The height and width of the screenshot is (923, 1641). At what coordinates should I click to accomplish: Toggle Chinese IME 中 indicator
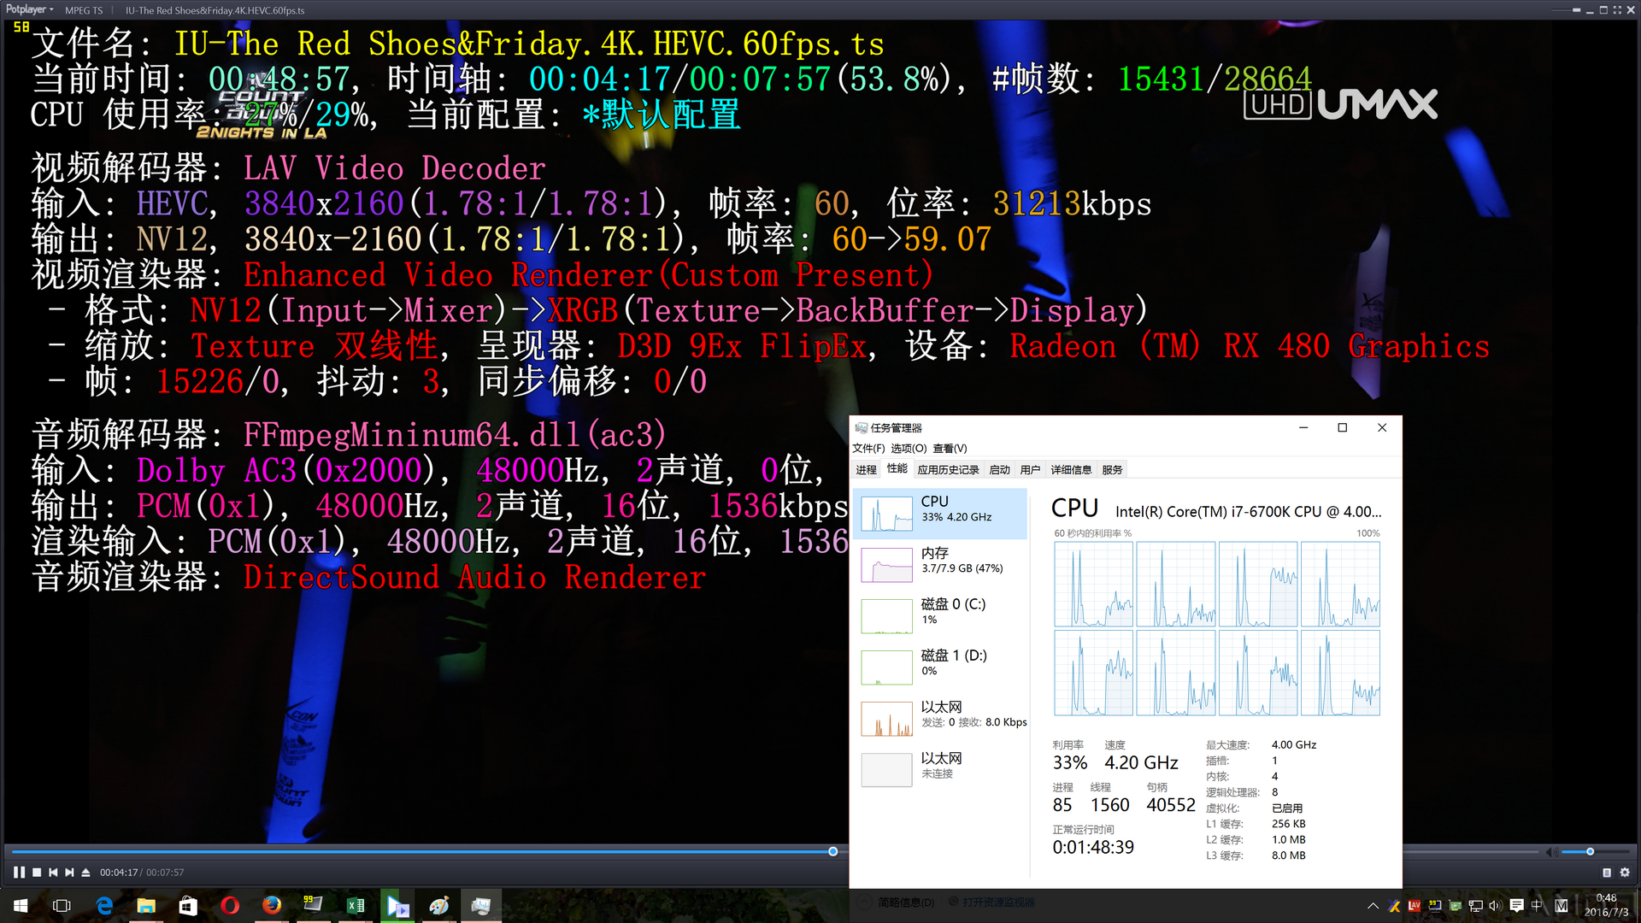[1538, 906]
